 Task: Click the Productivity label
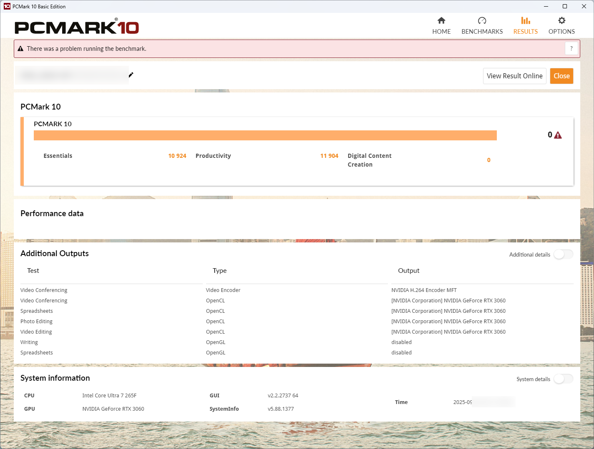coord(213,156)
